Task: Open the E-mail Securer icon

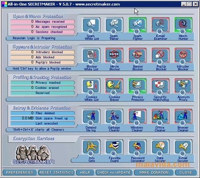Action: coord(183,147)
